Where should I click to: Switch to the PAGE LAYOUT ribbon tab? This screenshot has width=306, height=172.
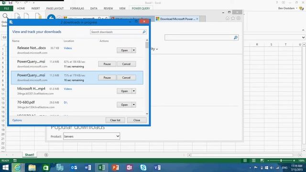coord(55,9)
